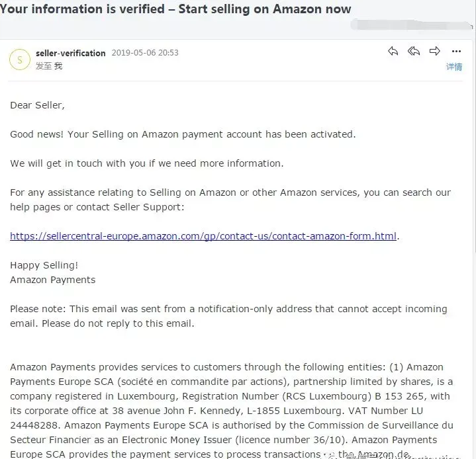The width and height of the screenshot is (476, 459).
Task: Click the 'Dear Seller,' greeting line
Action: click(37, 105)
